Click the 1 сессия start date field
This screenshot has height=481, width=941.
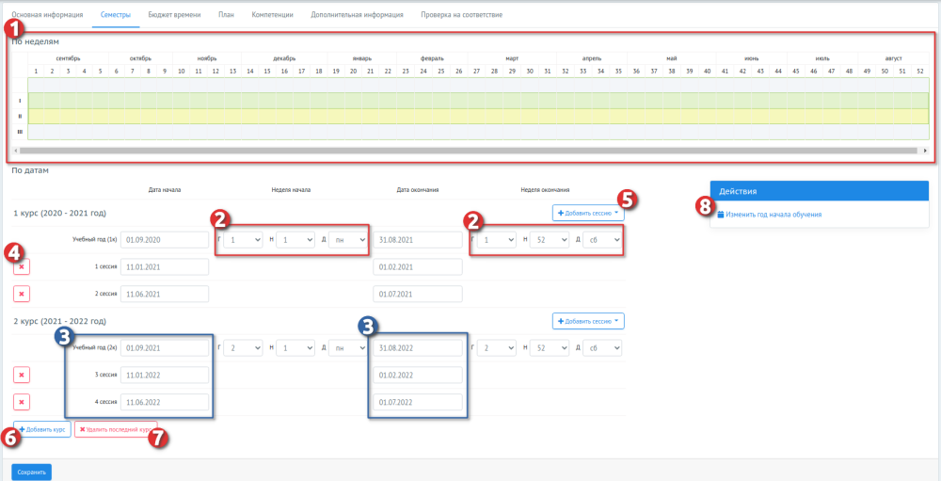pos(165,266)
